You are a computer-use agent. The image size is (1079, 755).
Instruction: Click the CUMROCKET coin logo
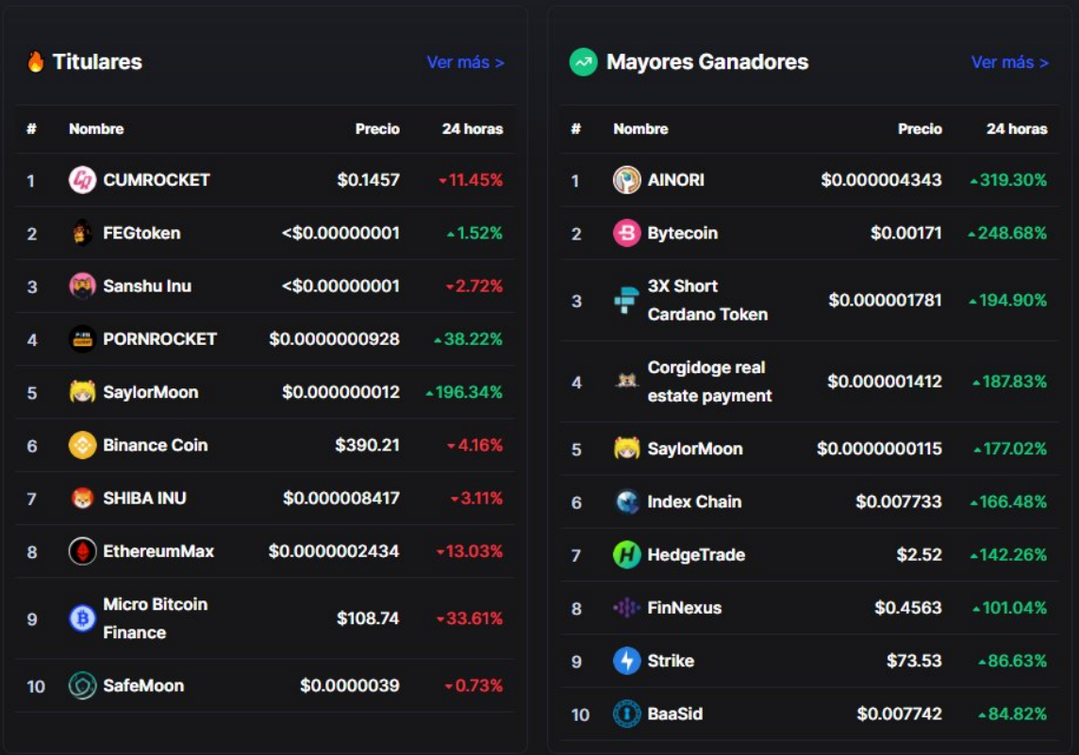pyautogui.click(x=82, y=180)
